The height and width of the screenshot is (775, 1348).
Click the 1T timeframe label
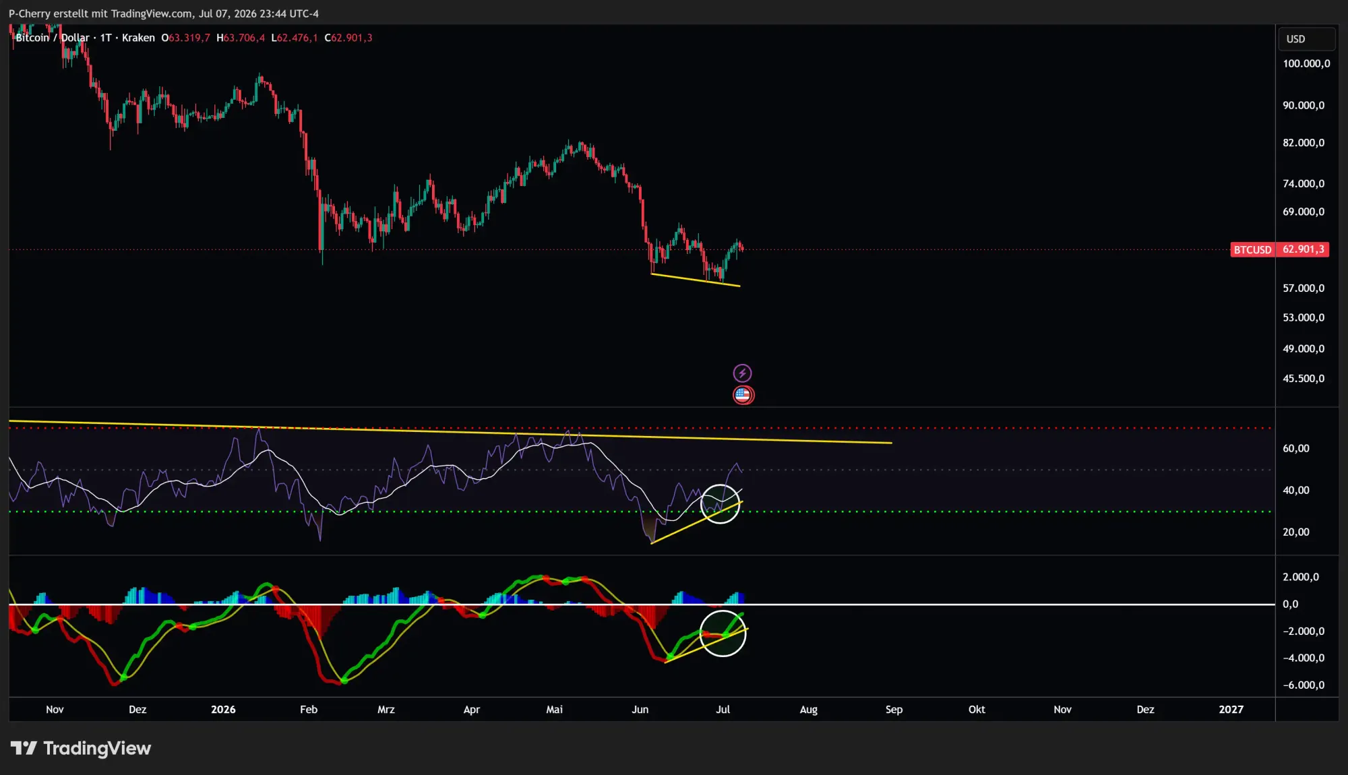(x=106, y=38)
